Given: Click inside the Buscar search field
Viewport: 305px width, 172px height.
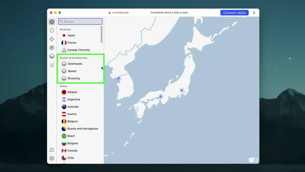Looking at the screenshot, I should [80, 21].
